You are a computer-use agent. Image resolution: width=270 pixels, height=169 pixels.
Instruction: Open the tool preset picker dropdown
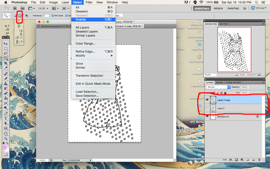click(x=7, y=16)
